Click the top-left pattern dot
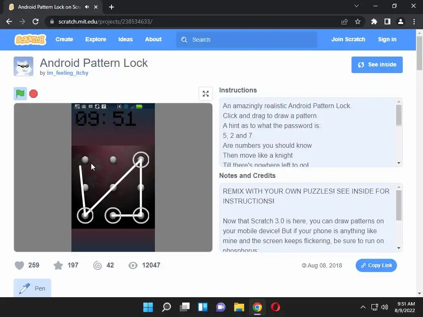 (85, 160)
